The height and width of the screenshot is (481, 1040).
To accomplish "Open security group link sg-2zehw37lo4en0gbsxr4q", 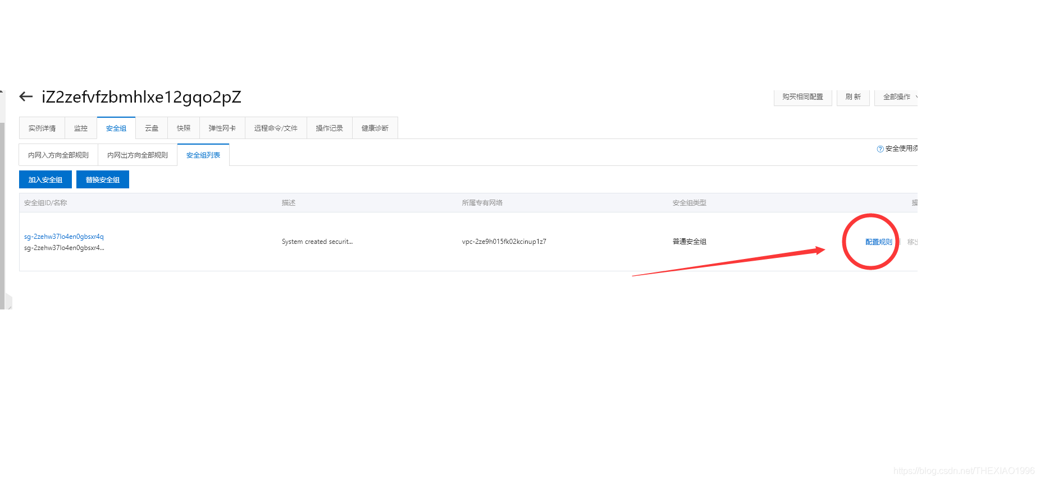I will coord(64,237).
